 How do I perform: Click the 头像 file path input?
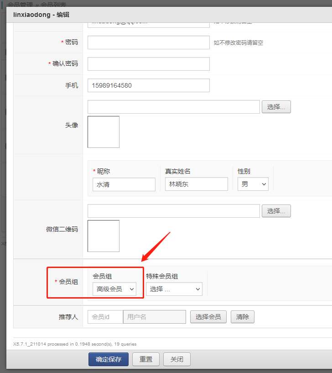pyautogui.click(x=173, y=107)
